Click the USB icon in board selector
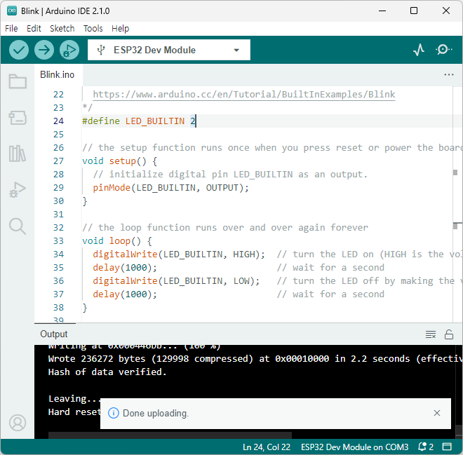This screenshot has width=463, height=455. (101, 50)
